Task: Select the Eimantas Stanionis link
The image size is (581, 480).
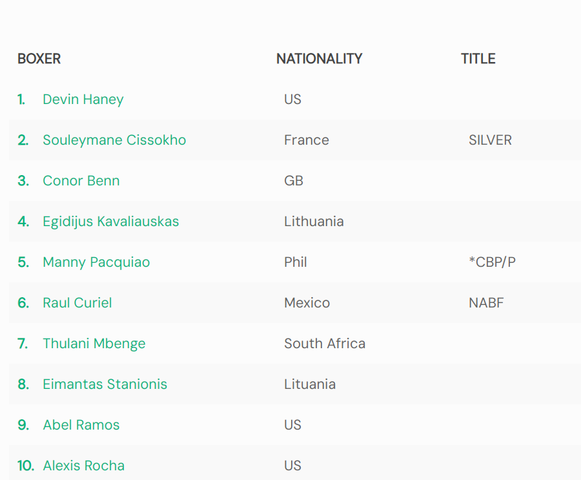Action: click(x=105, y=384)
